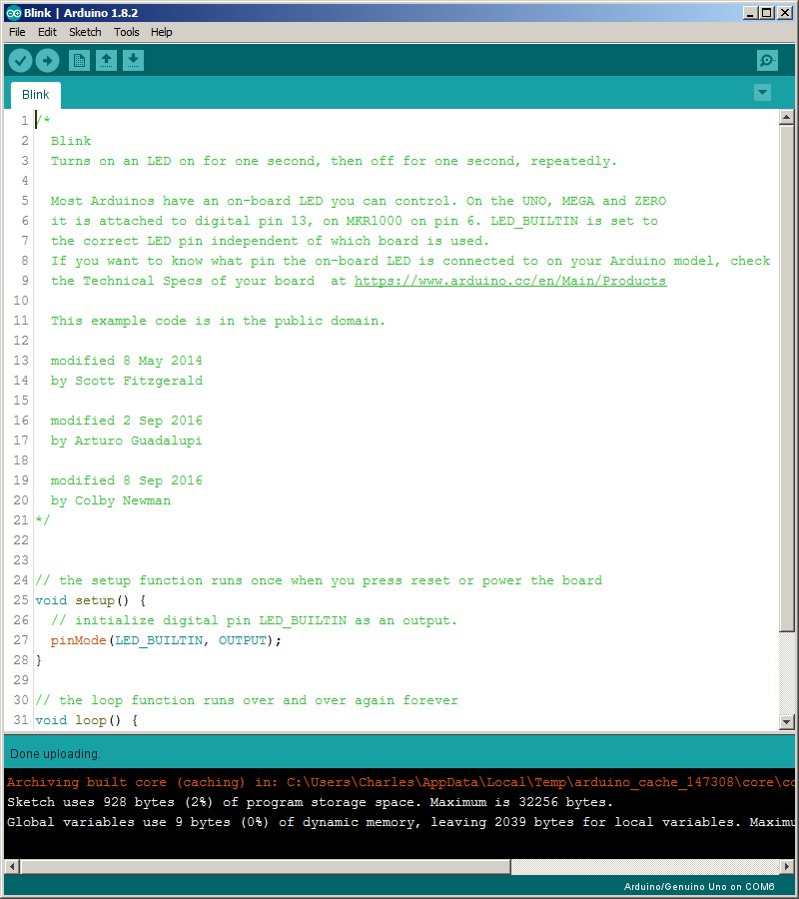
Task: Open the File menu
Action: click(x=17, y=32)
